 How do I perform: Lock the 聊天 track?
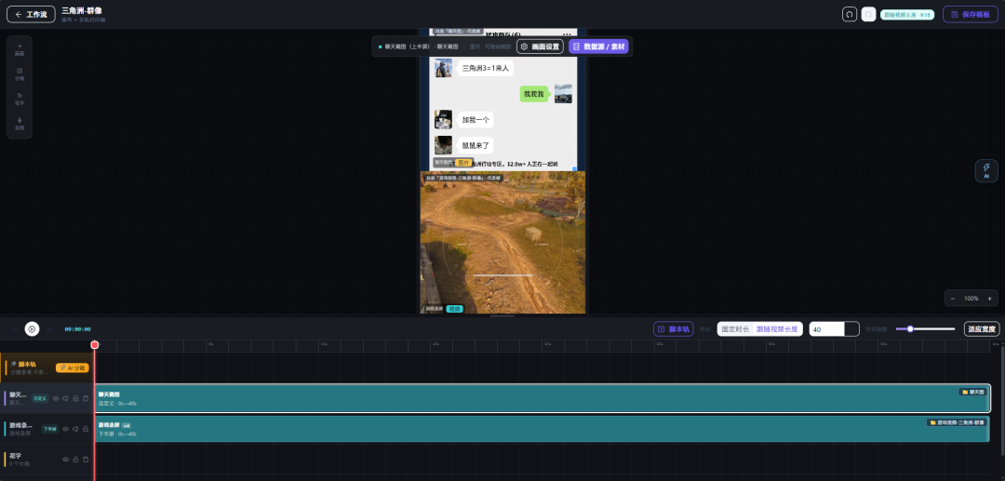point(75,398)
